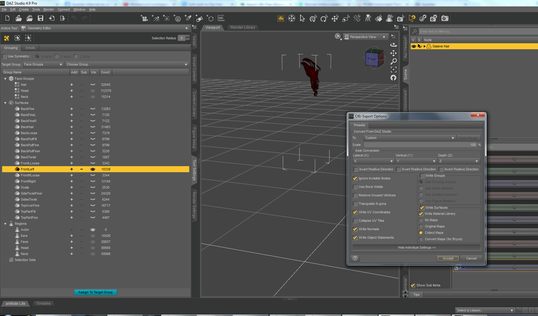Click Cancel in OBJ Export Options
The width and height of the screenshot is (538, 316).
(471, 259)
